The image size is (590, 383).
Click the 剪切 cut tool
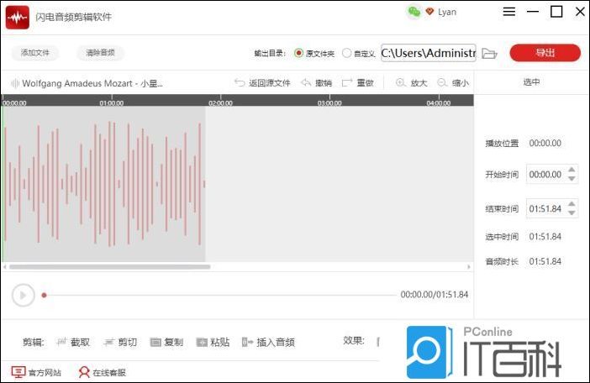[120, 342]
